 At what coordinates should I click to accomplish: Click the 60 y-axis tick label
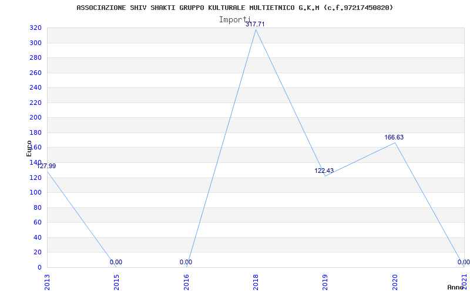click(38, 223)
